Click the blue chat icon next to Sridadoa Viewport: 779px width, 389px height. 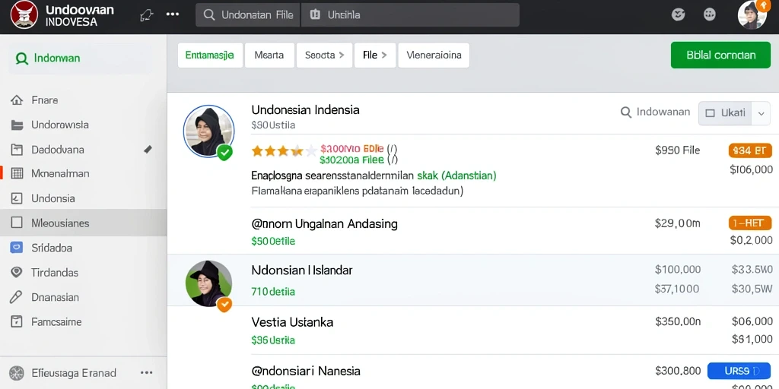pos(17,248)
